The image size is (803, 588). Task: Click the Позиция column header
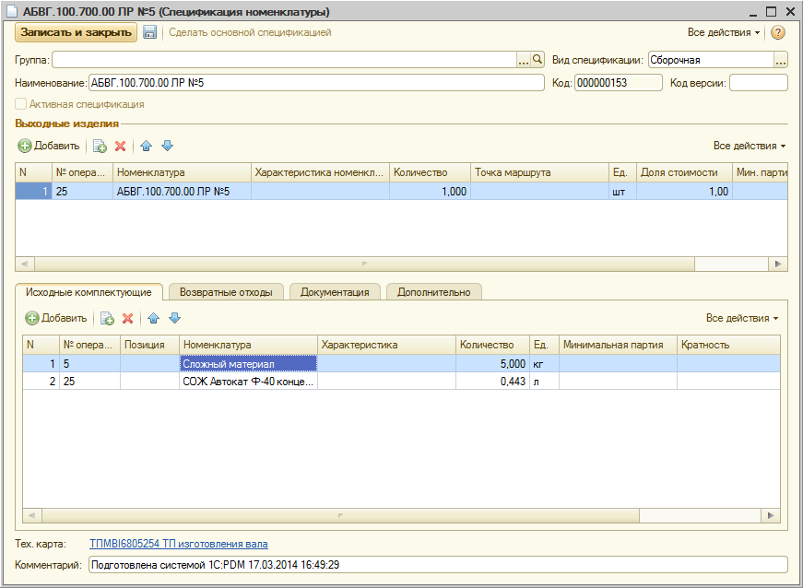click(149, 345)
